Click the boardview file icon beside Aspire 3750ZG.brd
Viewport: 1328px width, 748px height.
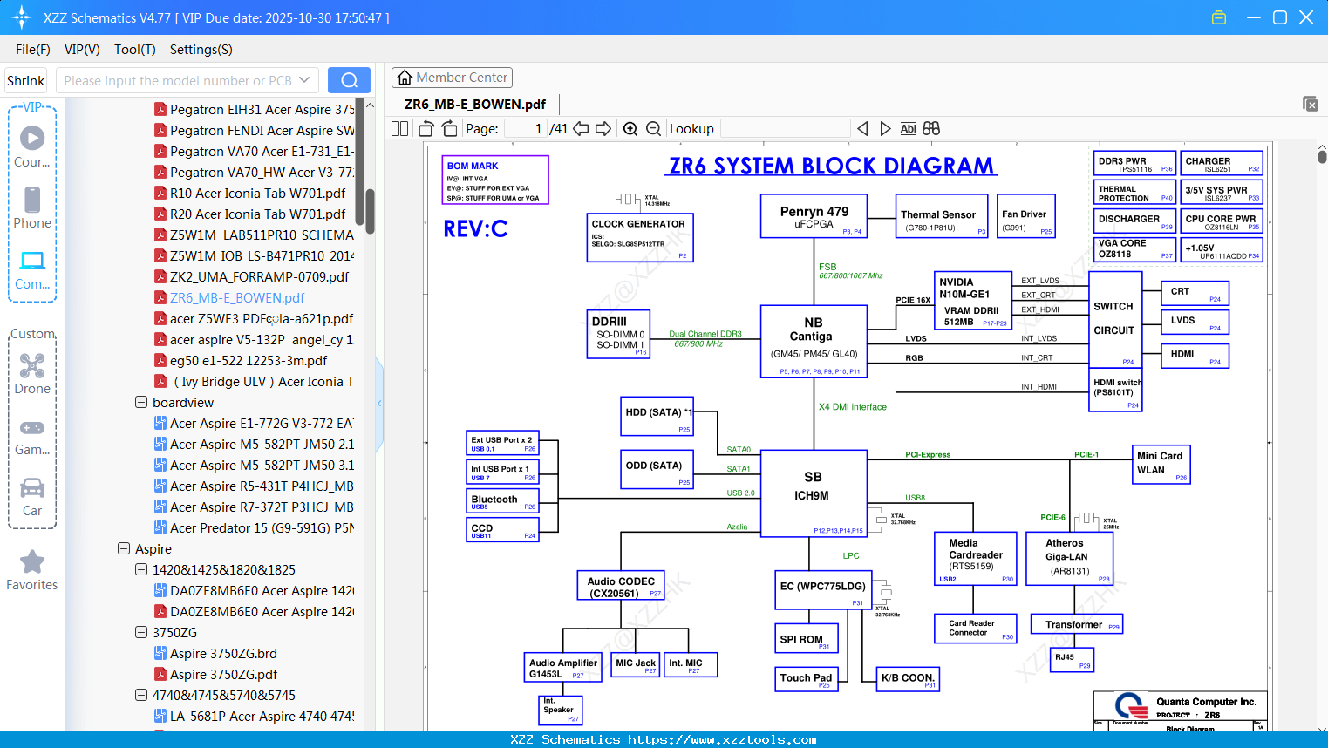160,653
